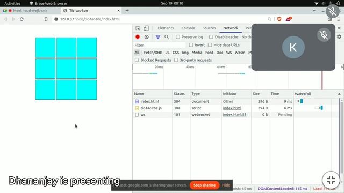Open the index.html:53 initiator link
Image resolution: width=344 pixels, height=193 pixels.
click(x=234, y=114)
